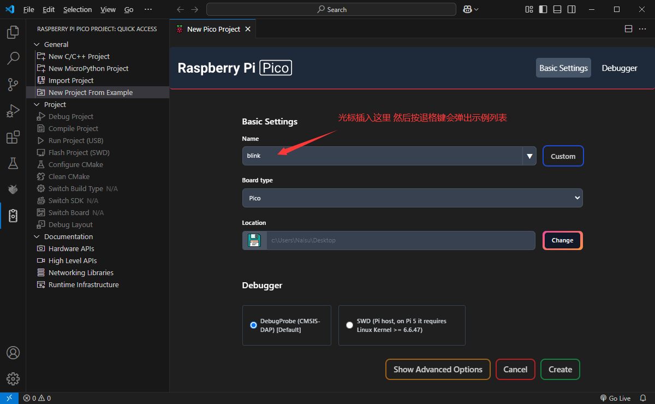655x404 pixels.
Task: Select Compile Project item
Action: pos(73,128)
